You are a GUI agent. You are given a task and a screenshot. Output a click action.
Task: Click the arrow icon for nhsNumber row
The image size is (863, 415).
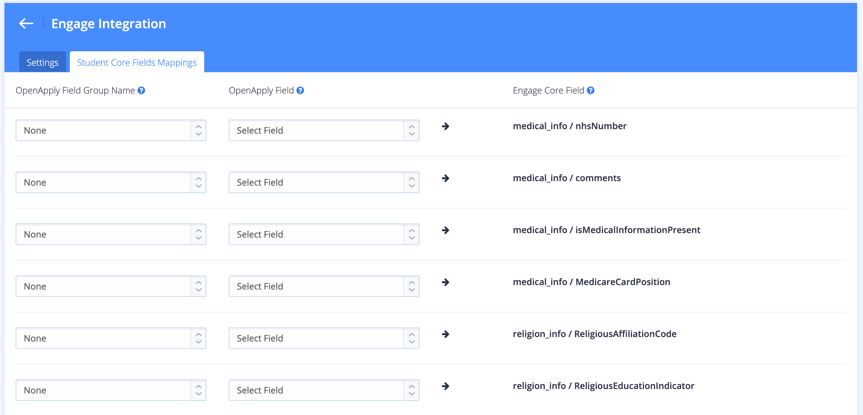446,127
